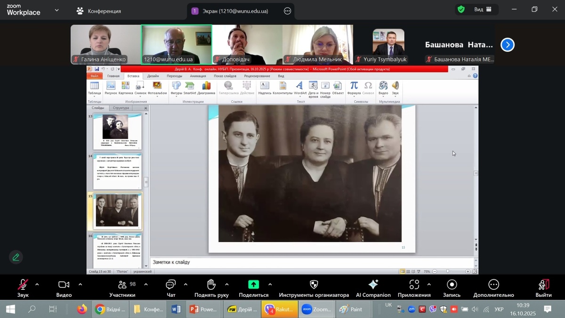The image size is (565, 318).
Task: Click the Raise Hand icon
Action: pyautogui.click(x=211, y=285)
